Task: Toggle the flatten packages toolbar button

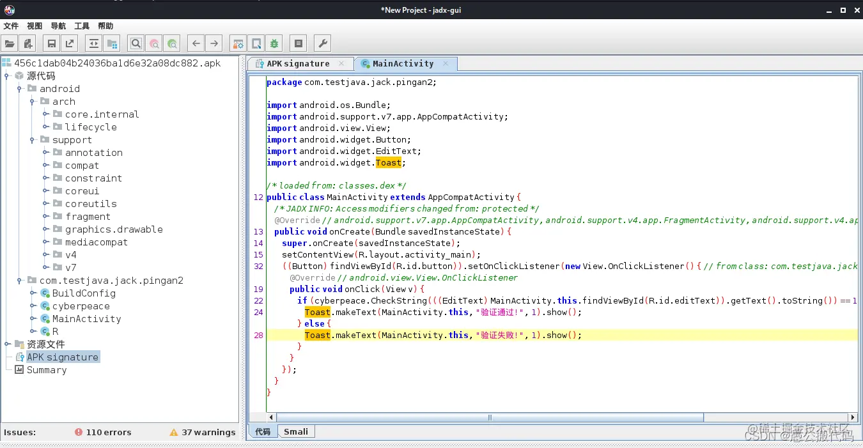Action: pos(112,43)
